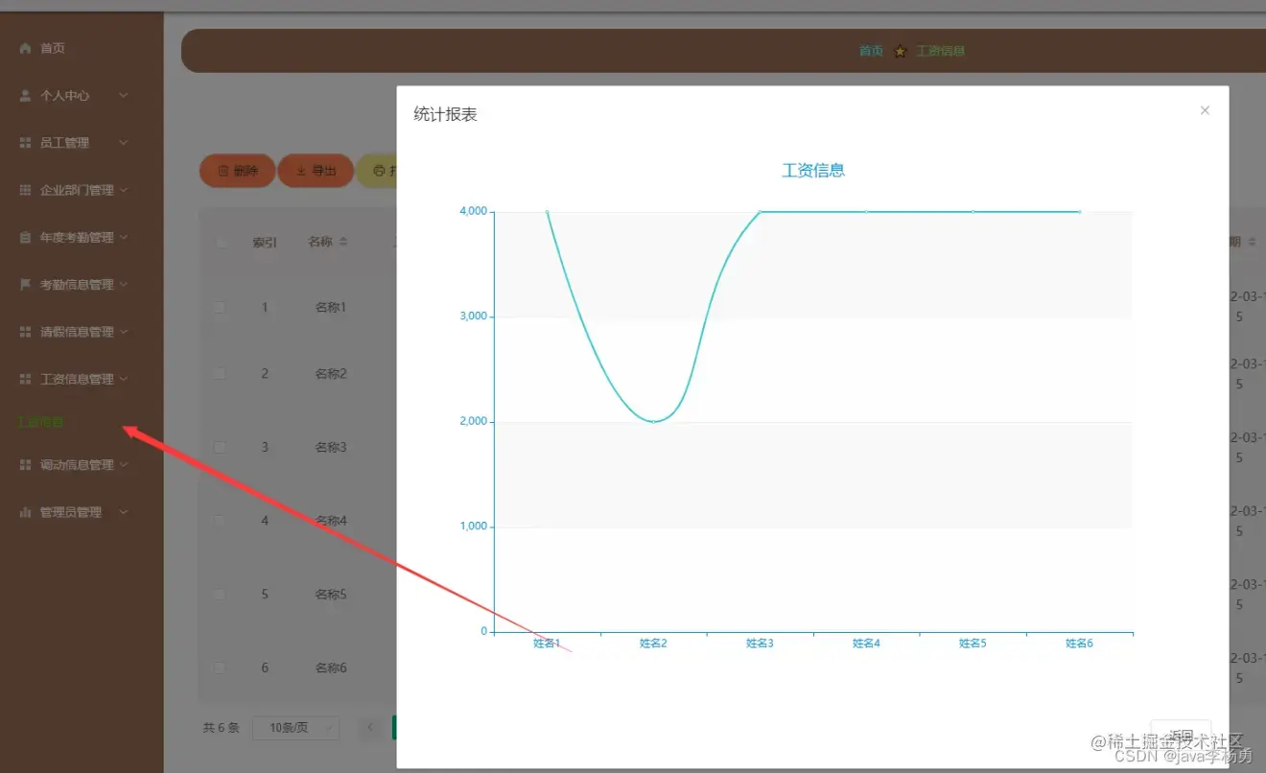Image resolution: width=1266 pixels, height=773 pixels.
Task: Click the 工资信息 breadcrumb text
Action: (x=940, y=51)
